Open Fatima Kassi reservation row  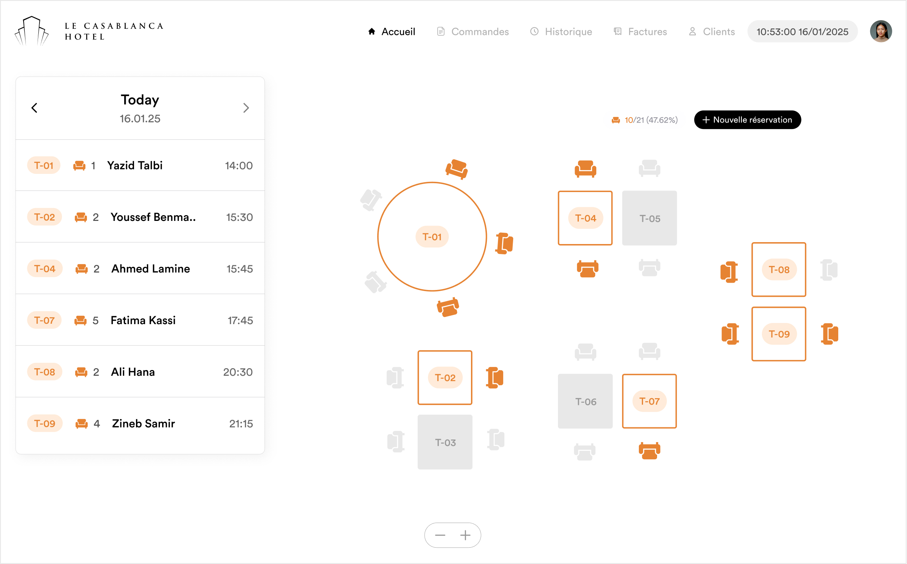(140, 320)
